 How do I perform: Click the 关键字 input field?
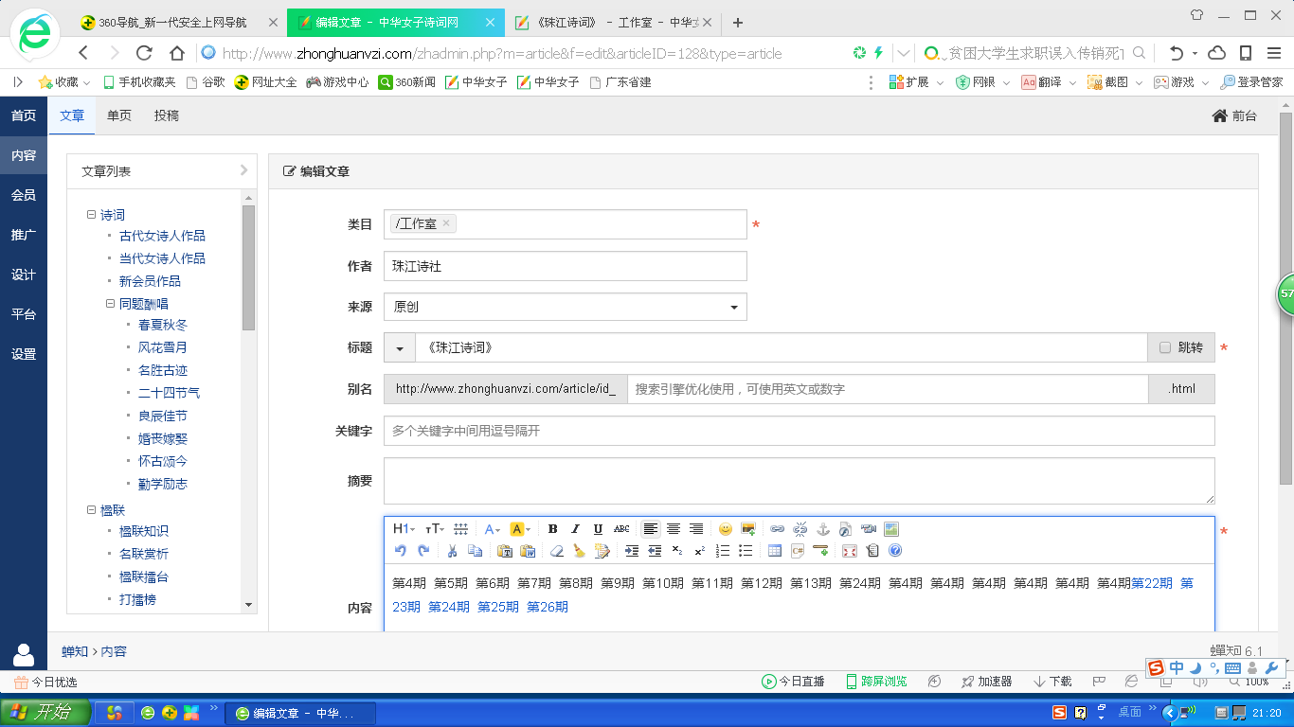tap(799, 431)
